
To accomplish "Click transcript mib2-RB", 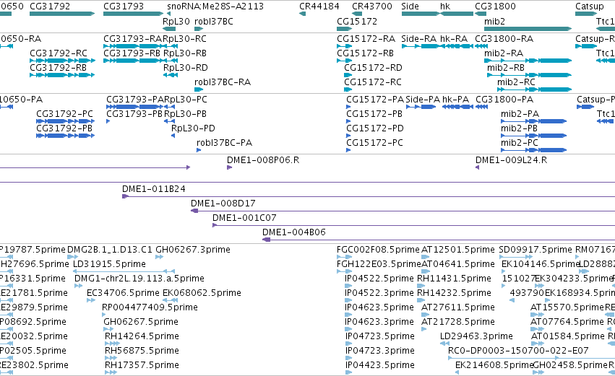I will tap(506, 68).
